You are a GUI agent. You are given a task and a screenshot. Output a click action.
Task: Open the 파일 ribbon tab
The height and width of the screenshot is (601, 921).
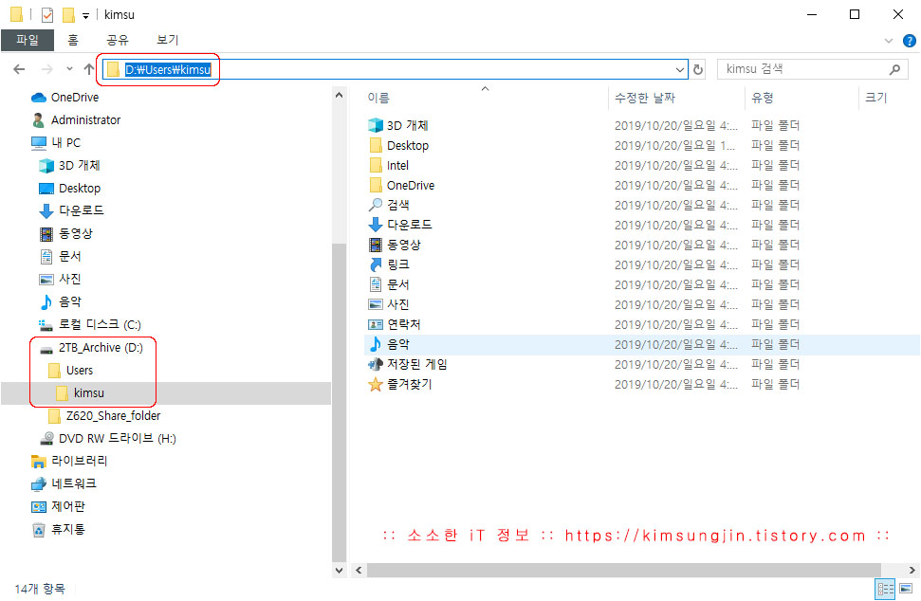28,40
